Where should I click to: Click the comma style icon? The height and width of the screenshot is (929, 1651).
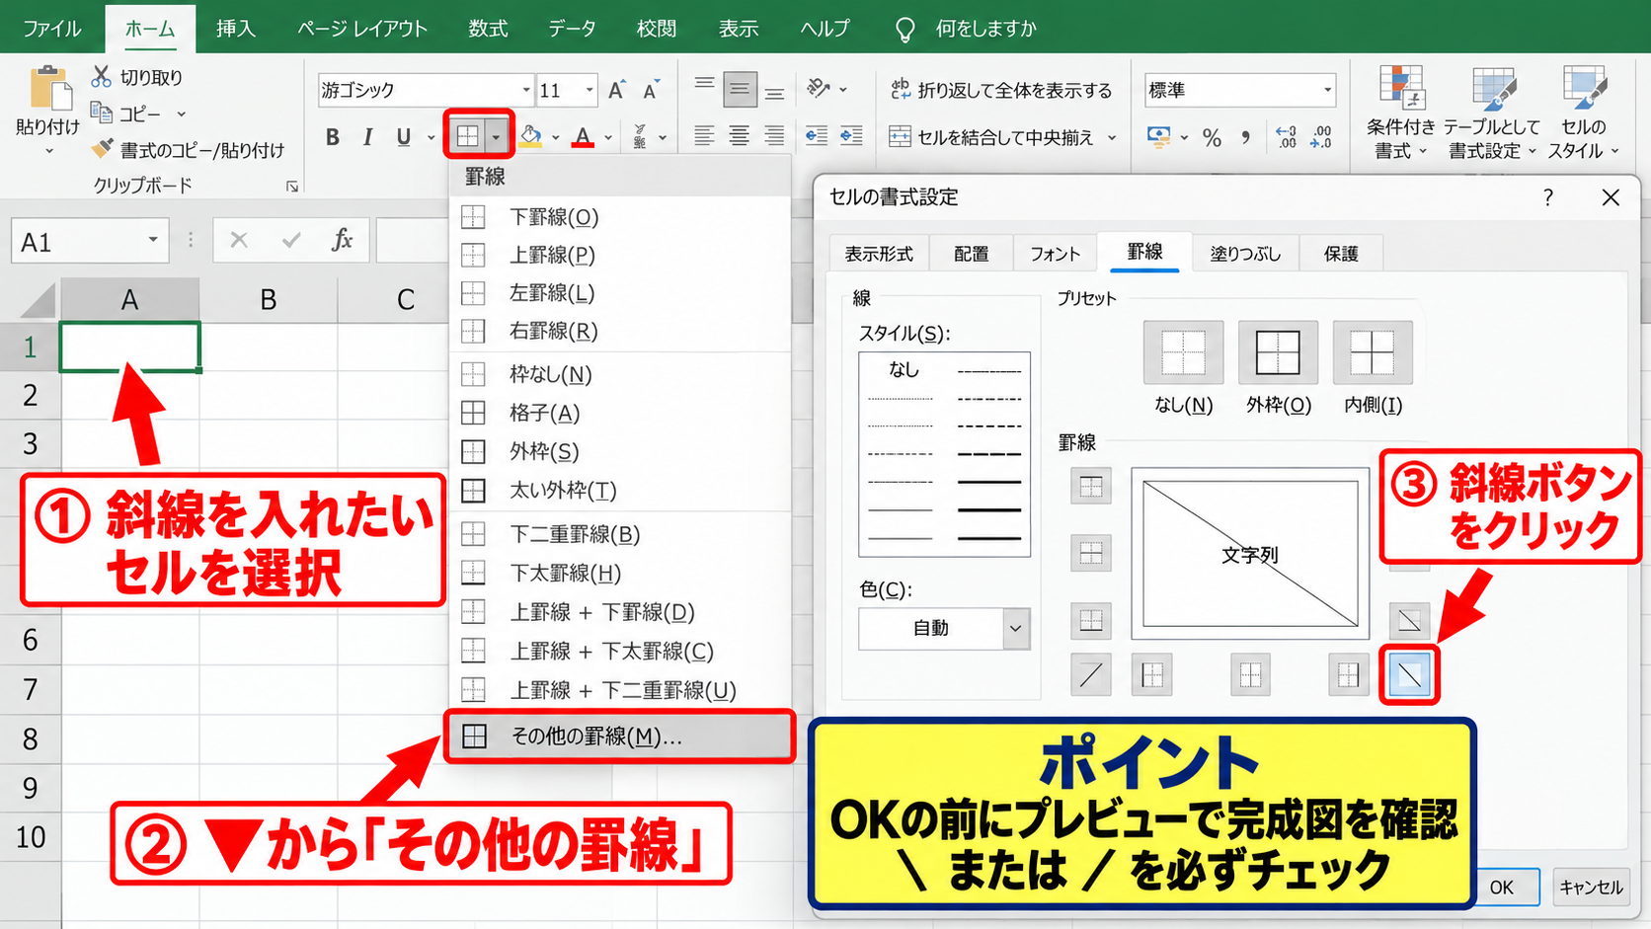(1246, 137)
